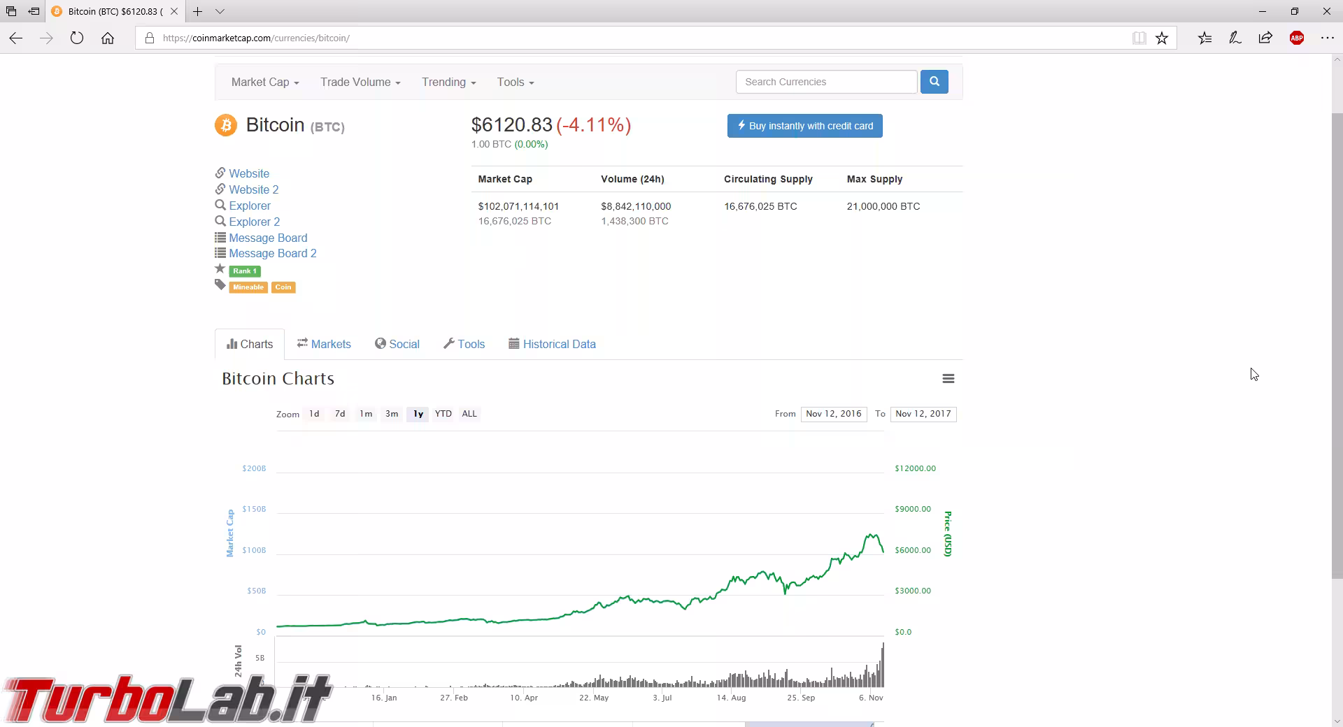Viewport: 1343px width, 727px height.
Task: Expand the Trade Volume dropdown
Action: (360, 82)
